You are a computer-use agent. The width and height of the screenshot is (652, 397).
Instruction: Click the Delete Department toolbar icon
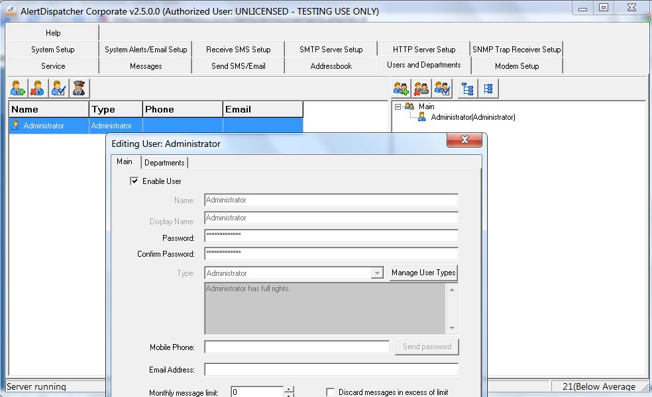pos(421,89)
